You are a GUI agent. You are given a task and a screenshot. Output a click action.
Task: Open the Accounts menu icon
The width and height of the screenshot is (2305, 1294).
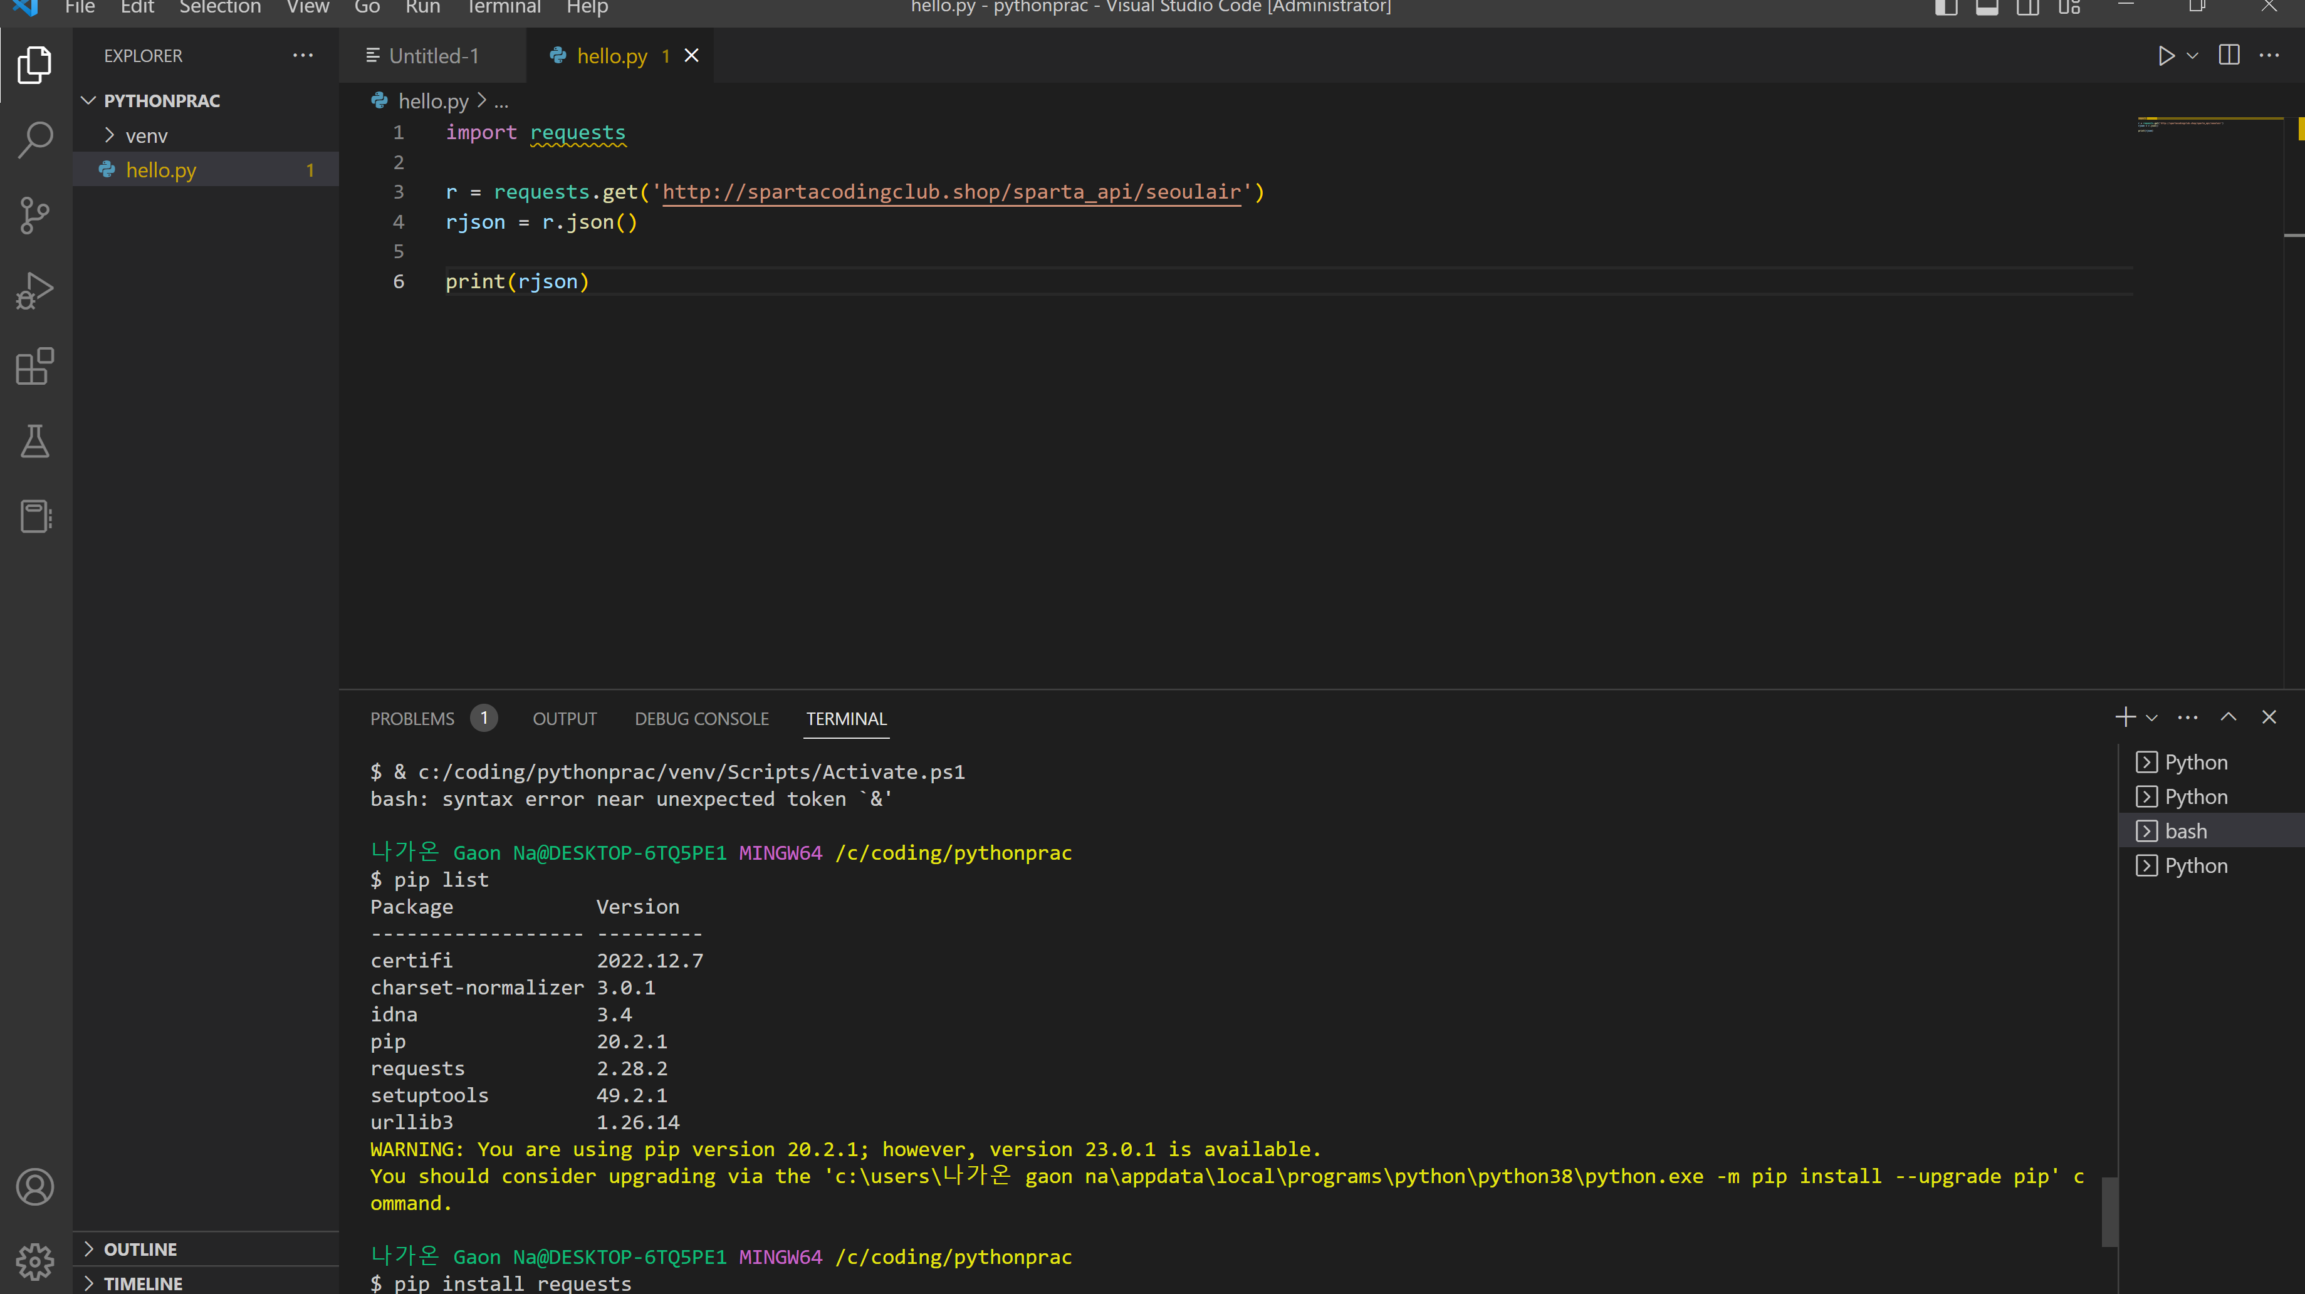pos(35,1187)
